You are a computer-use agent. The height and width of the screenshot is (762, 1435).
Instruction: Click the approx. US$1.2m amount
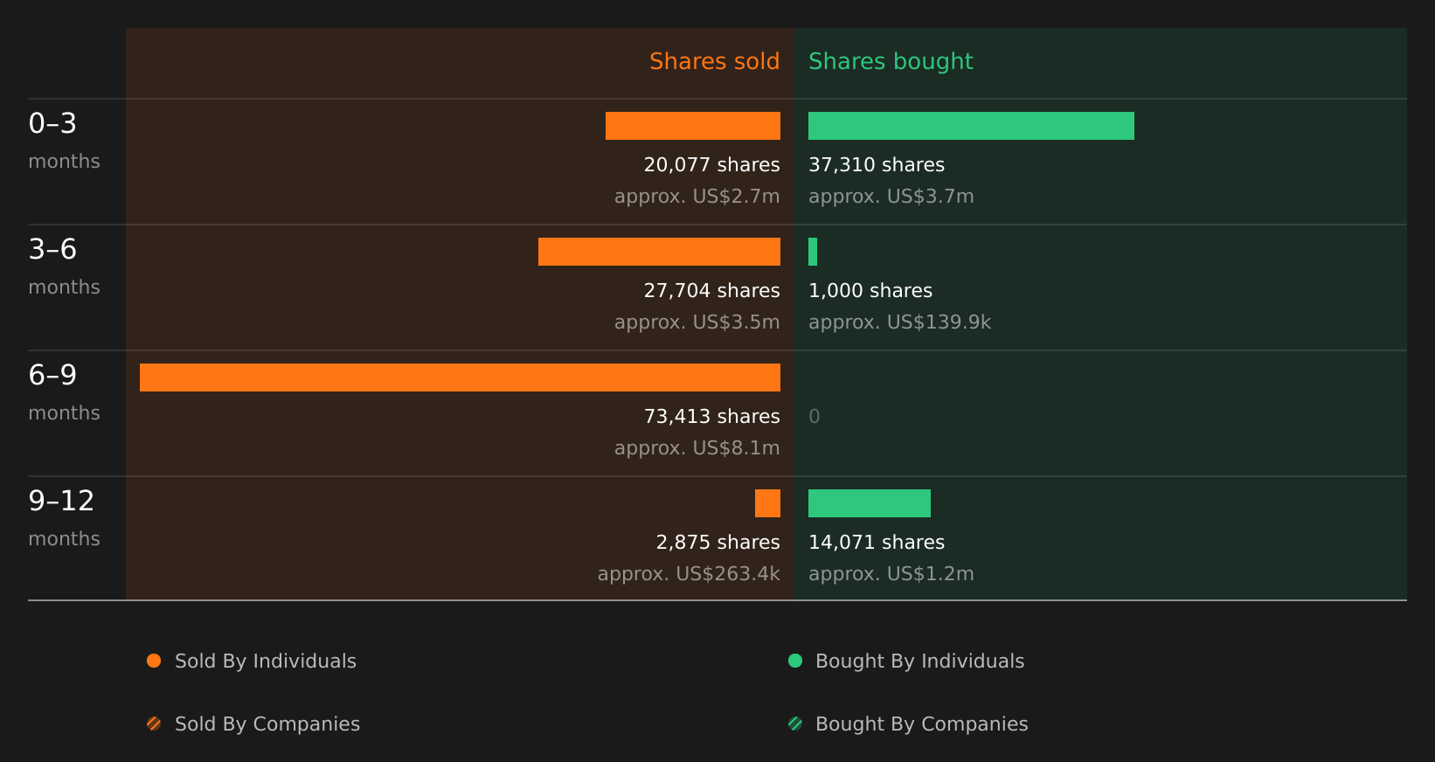(891, 574)
